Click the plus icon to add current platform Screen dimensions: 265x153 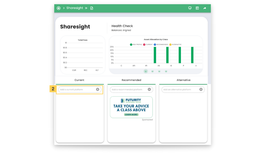(x=98, y=89)
